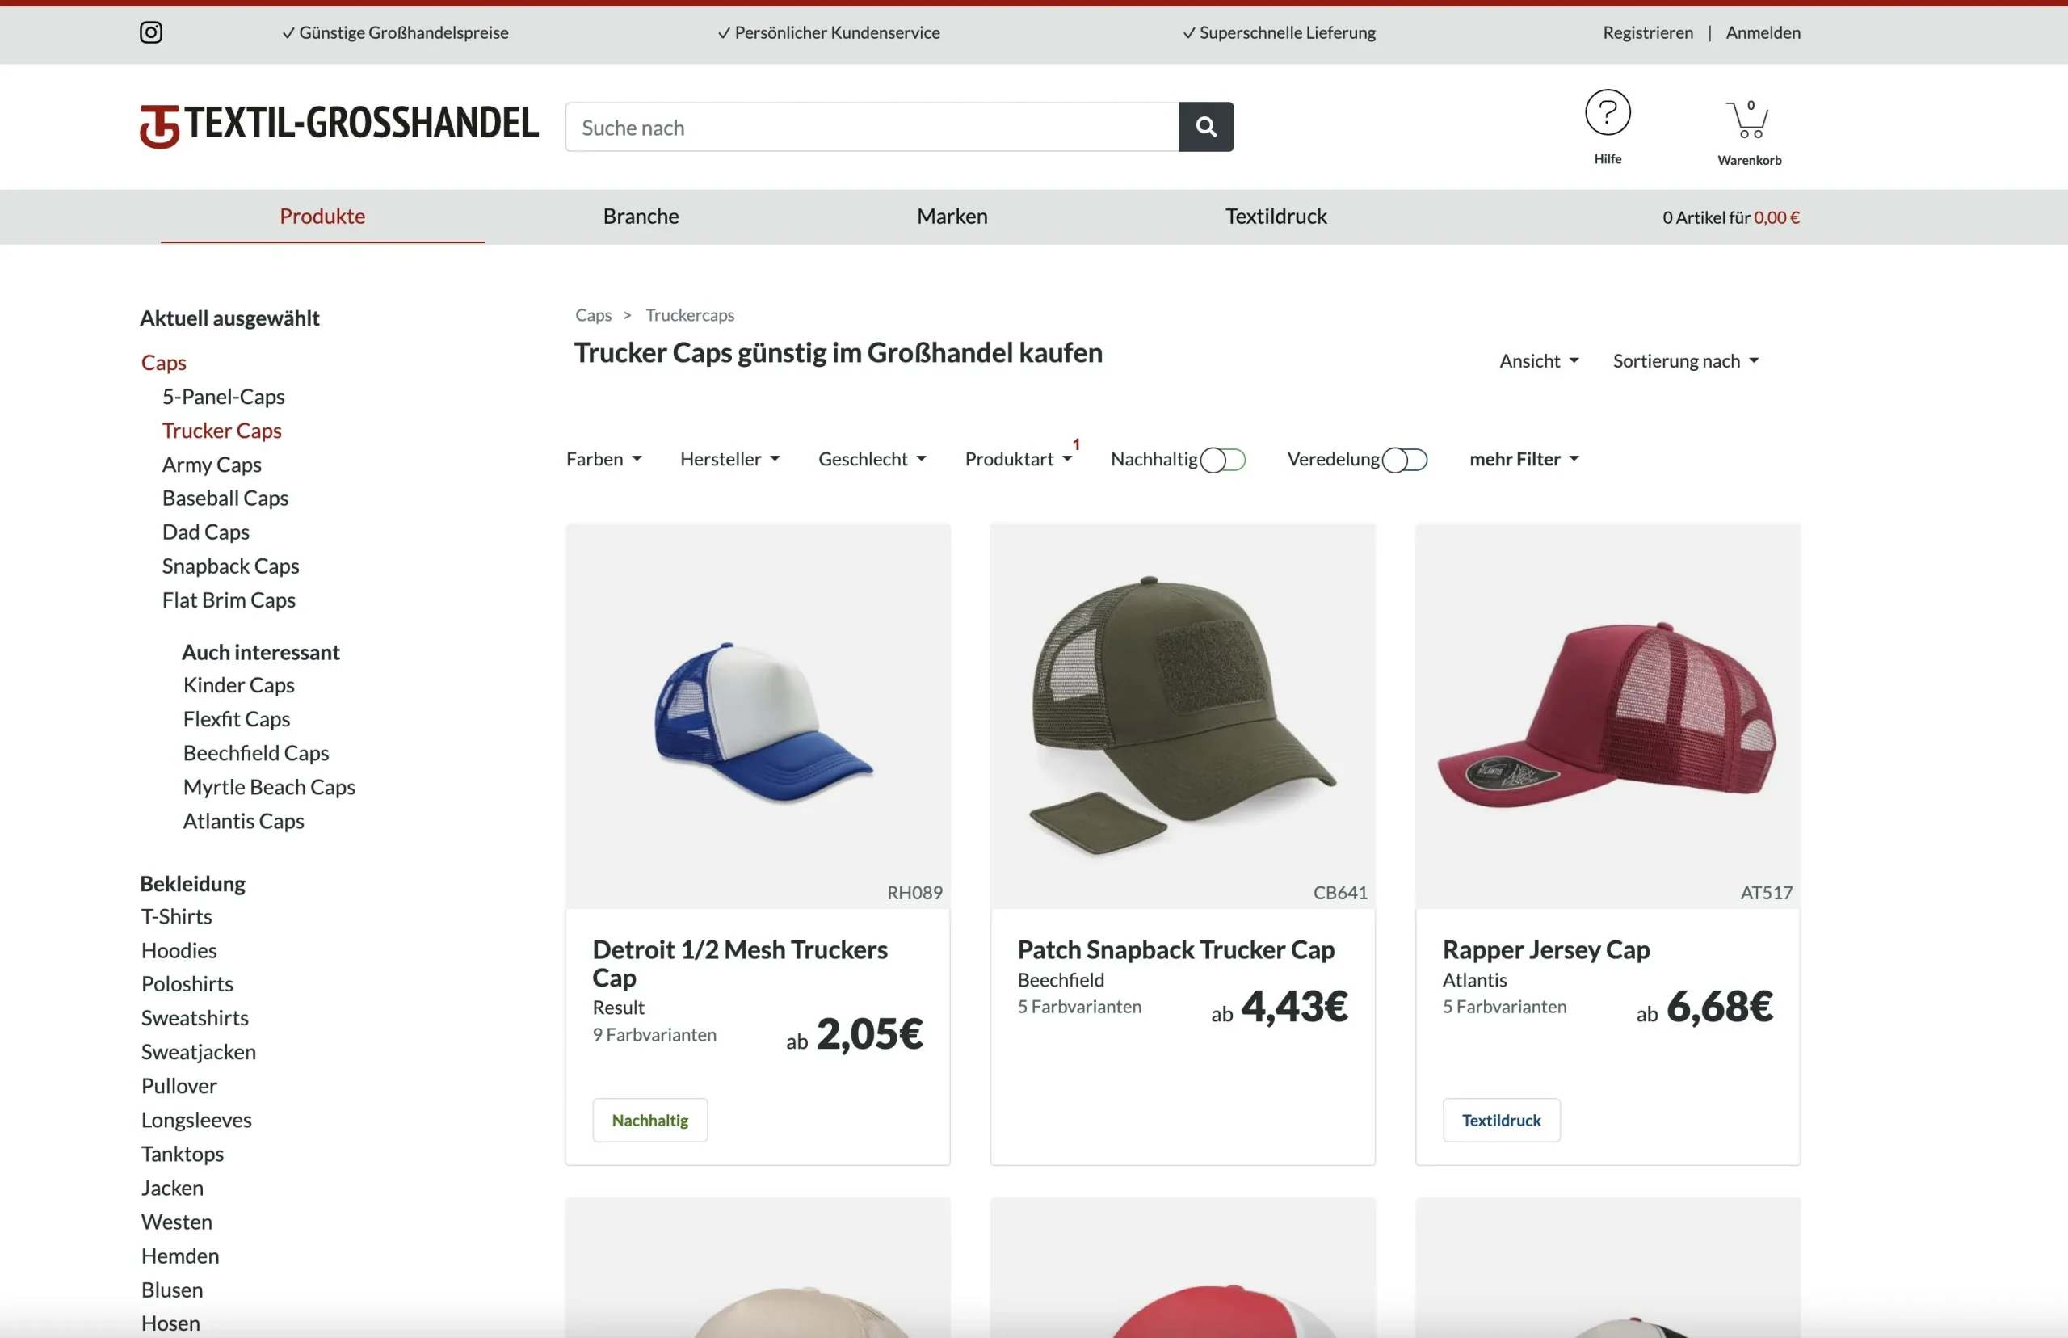
Task: Expand the mehr Filter dropdown
Action: tap(1524, 459)
